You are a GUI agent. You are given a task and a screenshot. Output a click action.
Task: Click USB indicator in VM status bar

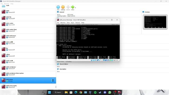pos(100,60)
